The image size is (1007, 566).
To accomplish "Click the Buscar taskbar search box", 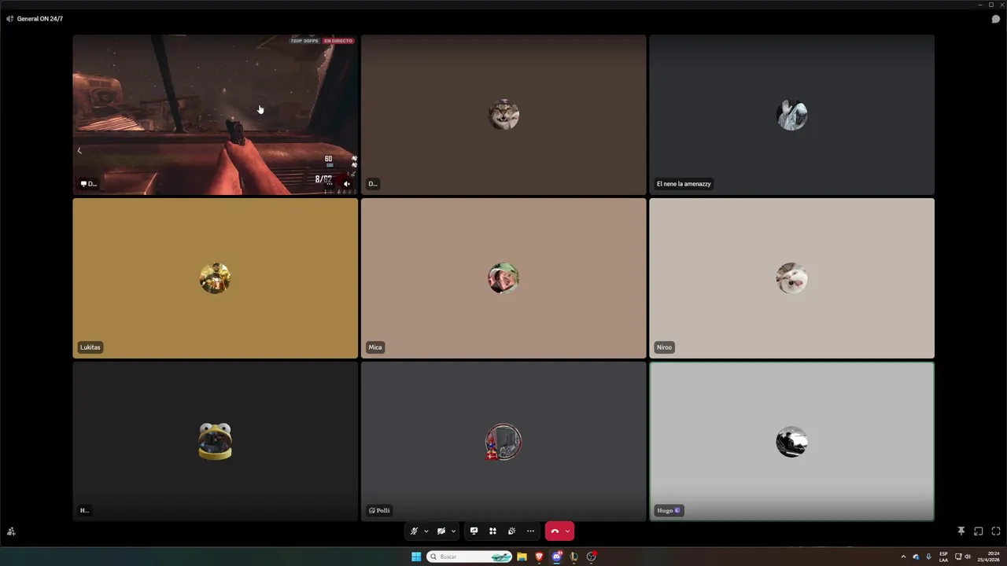I will click(x=470, y=557).
